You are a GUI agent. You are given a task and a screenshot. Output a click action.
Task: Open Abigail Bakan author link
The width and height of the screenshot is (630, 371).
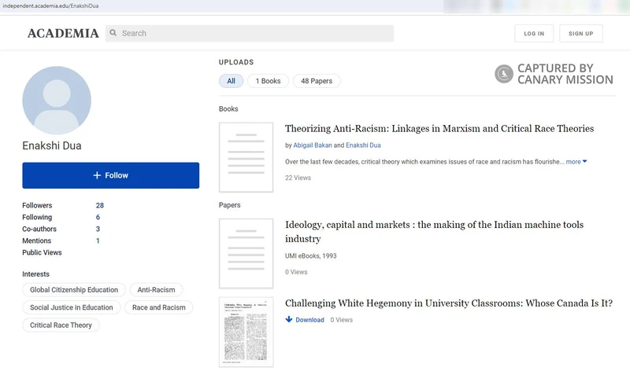click(312, 145)
